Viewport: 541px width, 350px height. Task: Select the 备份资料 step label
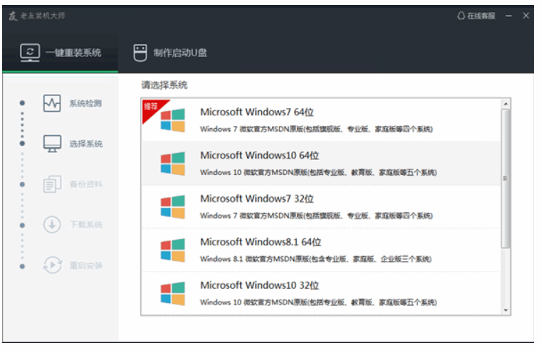pyautogui.click(x=86, y=184)
